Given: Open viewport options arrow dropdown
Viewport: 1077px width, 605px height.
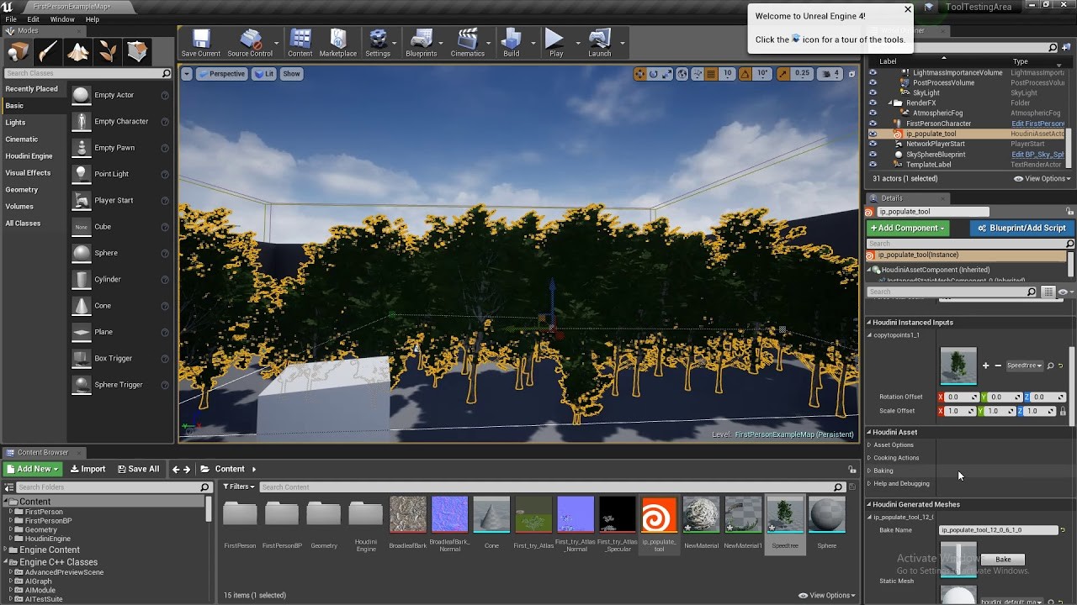Looking at the screenshot, I should [188, 74].
